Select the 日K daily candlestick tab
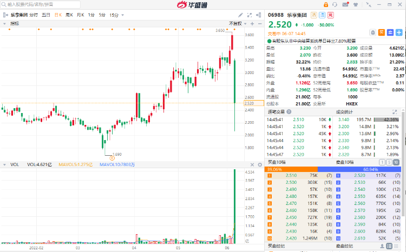 pyautogui.click(x=58, y=15)
